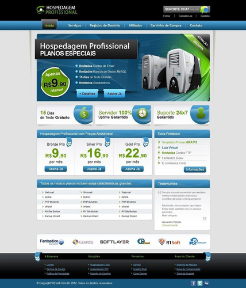
Task: Click the money bag icon on 15 Dias banner
Action: (84, 113)
